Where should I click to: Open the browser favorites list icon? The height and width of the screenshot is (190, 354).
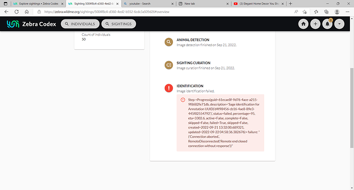316,12
